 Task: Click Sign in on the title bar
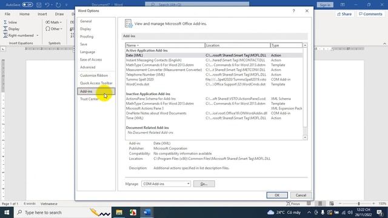(325, 5)
